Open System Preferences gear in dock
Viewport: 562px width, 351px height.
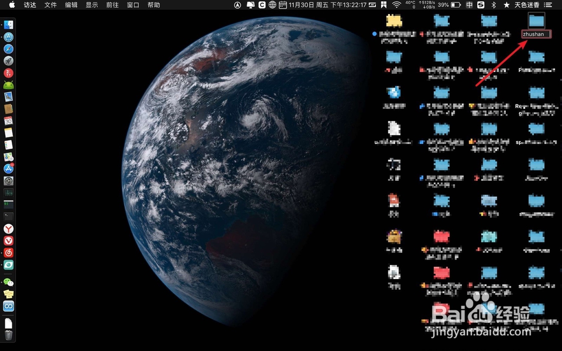pos(8,180)
